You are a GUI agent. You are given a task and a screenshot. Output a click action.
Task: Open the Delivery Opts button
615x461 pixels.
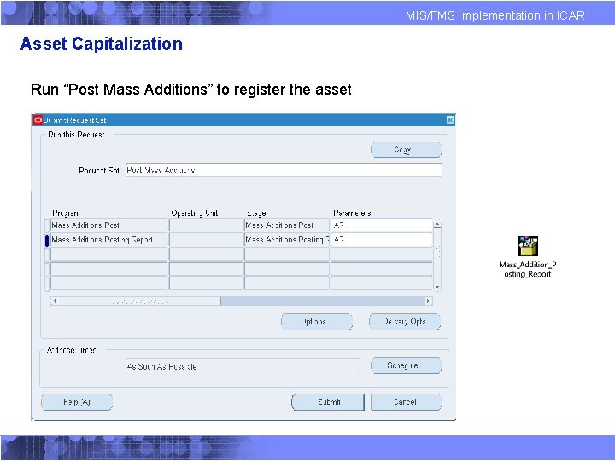tap(405, 322)
